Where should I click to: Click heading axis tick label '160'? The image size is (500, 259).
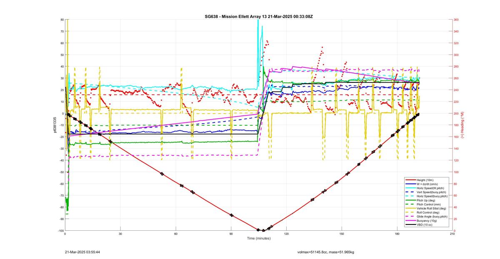pos(456,137)
